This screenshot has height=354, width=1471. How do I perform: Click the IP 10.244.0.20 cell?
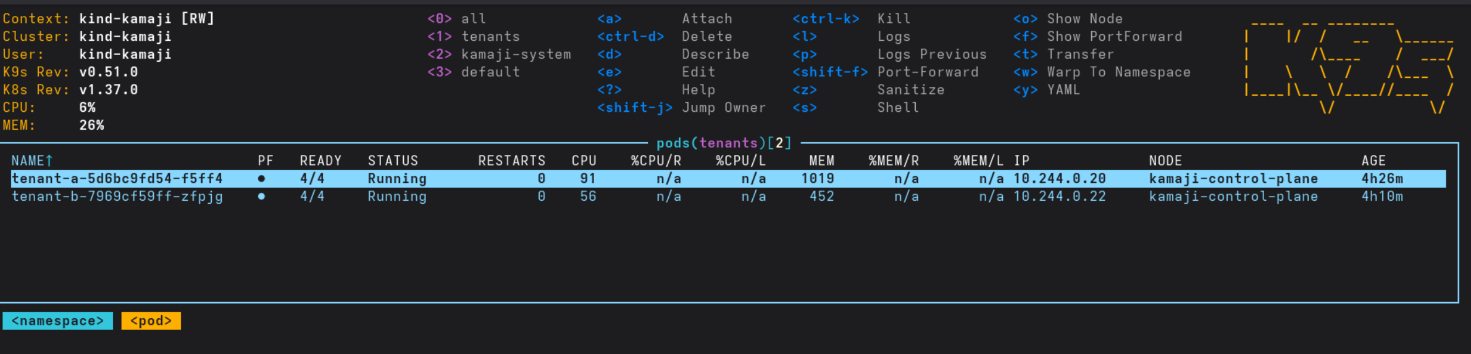[x=1060, y=179]
